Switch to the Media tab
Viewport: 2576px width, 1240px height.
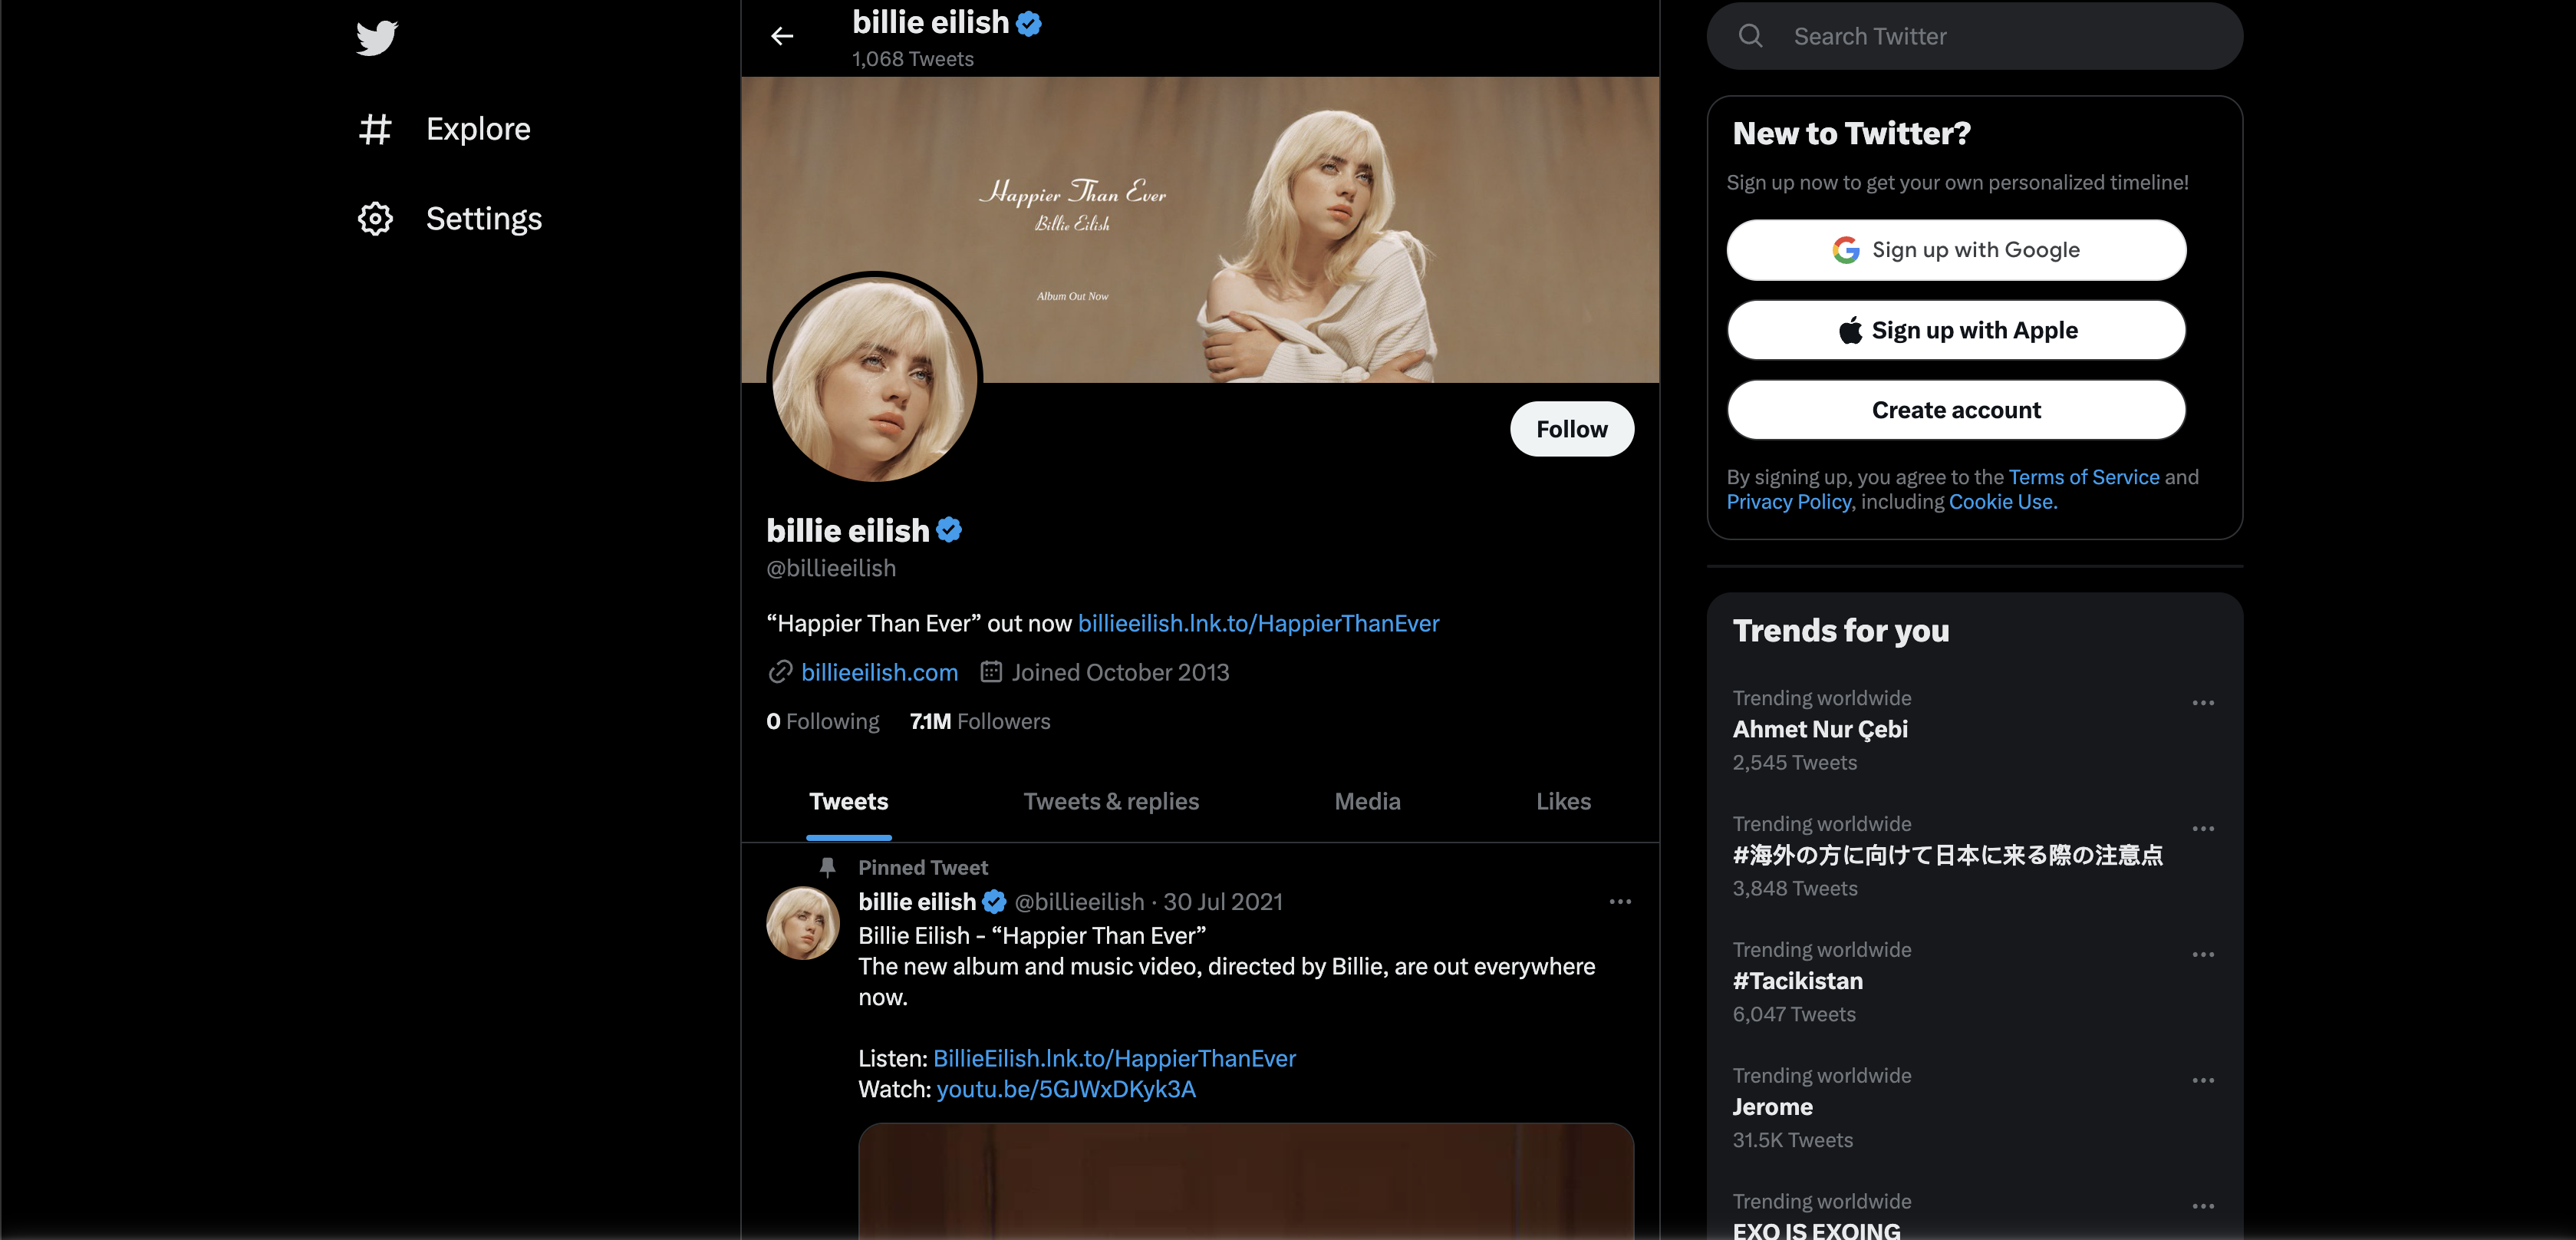[1367, 802]
